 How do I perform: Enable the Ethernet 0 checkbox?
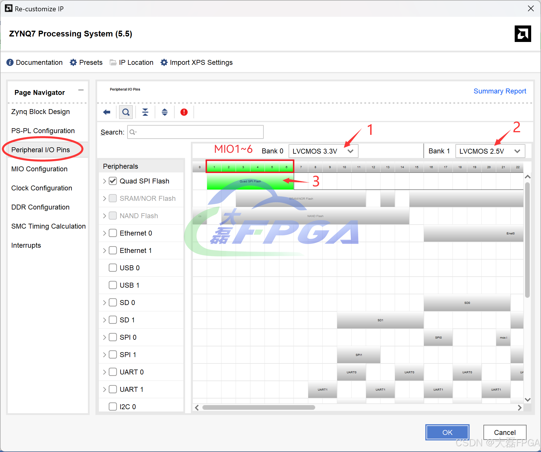coord(113,233)
